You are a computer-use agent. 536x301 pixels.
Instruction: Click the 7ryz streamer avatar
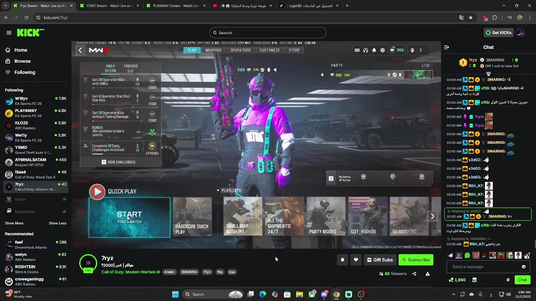pyautogui.click(x=88, y=263)
